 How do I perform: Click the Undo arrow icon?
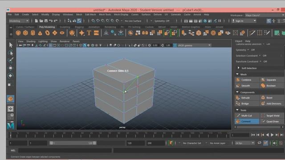point(51,21)
